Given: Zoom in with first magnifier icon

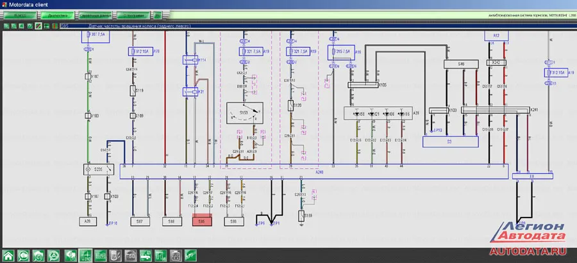Looking at the screenshot, I should (x=6, y=26).
